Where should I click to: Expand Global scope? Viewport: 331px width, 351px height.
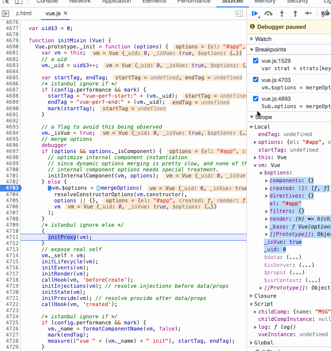pyautogui.click(x=251, y=343)
